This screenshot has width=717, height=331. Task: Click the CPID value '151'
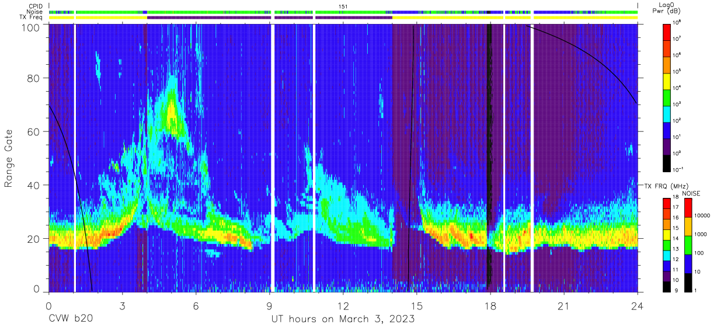(343, 6)
